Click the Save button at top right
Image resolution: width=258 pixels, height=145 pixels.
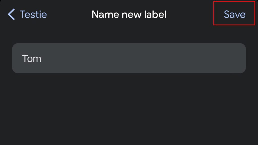tap(234, 14)
